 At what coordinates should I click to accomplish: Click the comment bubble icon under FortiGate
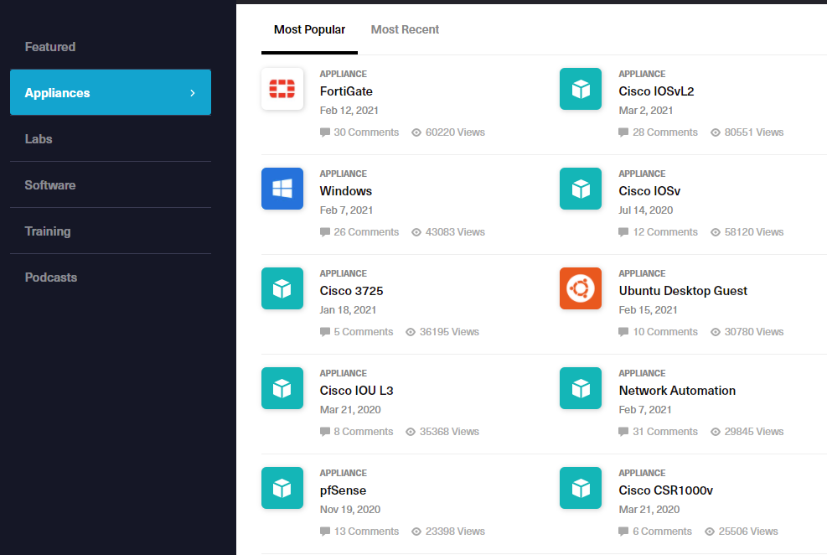[325, 132]
